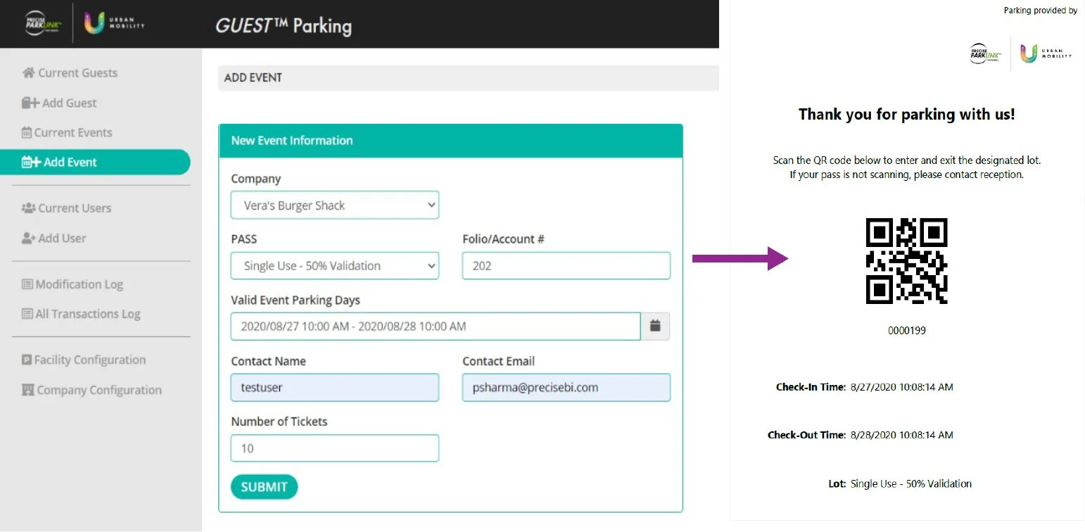Image resolution: width=1085 pixels, height=532 pixels.
Task: Click the 'Scan the QR code below' instruction line
Action: [x=907, y=160]
